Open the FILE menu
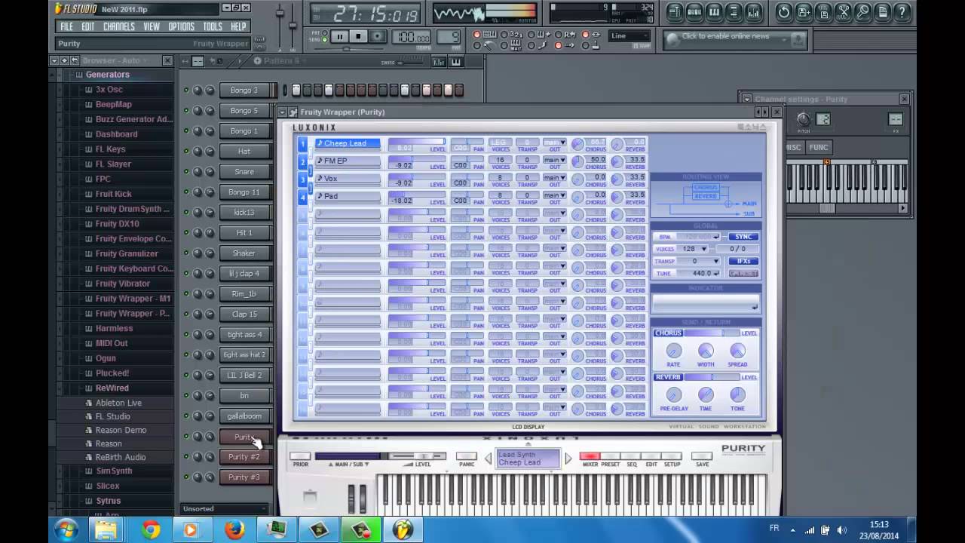The image size is (965, 543). (67, 26)
